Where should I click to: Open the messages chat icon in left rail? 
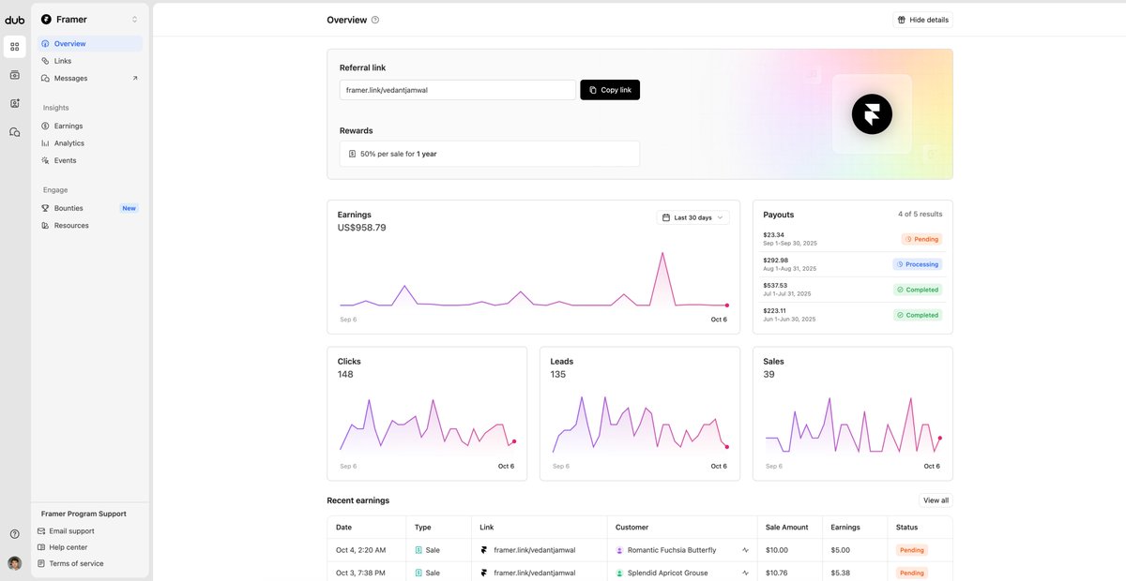[14, 132]
